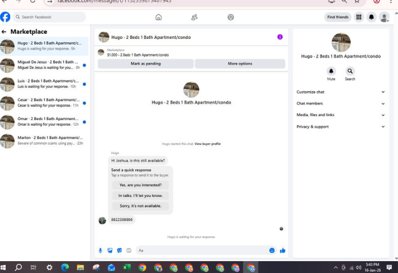Screen dimensions: 398x273
Task: Go back using the Marketplace arrow
Action: (x=4, y=32)
